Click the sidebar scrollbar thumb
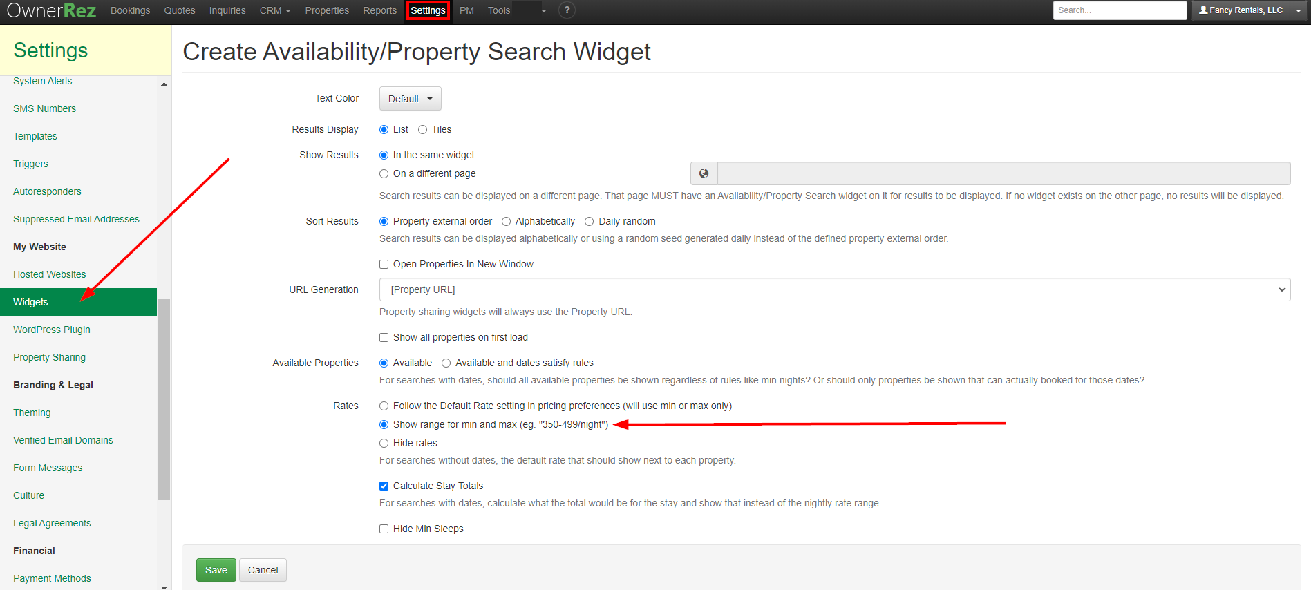The height and width of the screenshot is (590, 1311). (x=164, y=399)
